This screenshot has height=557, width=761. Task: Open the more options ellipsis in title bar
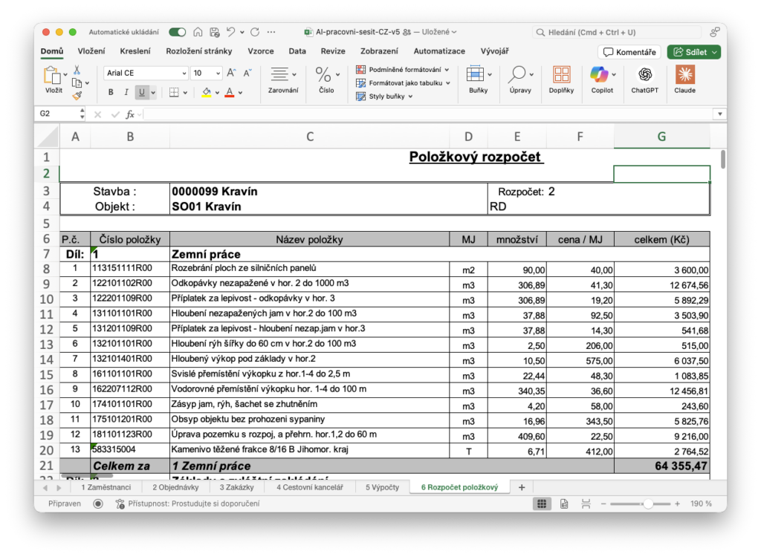click(x=271, y=32)
